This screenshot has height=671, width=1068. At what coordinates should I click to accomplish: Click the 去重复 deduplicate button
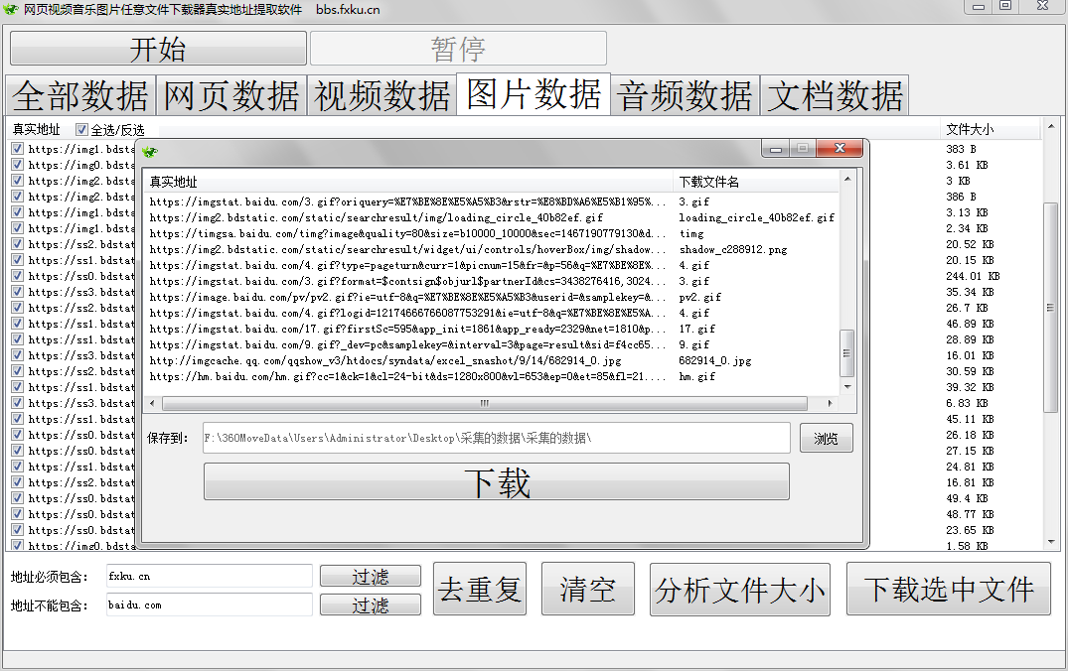[x=480, y=589]
